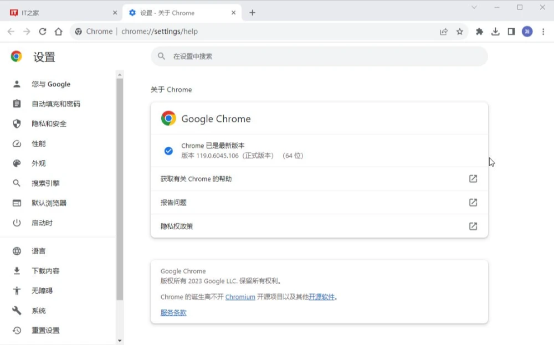Click the share page icon

point(444,32)
